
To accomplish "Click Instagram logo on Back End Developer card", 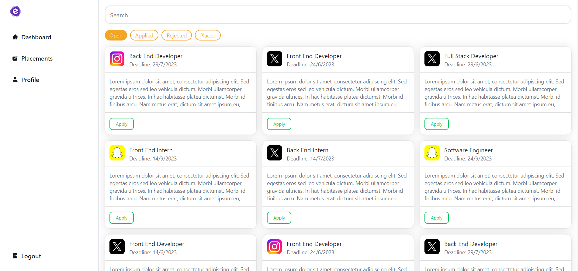I will pyautogui.click(x=117, y=59).
